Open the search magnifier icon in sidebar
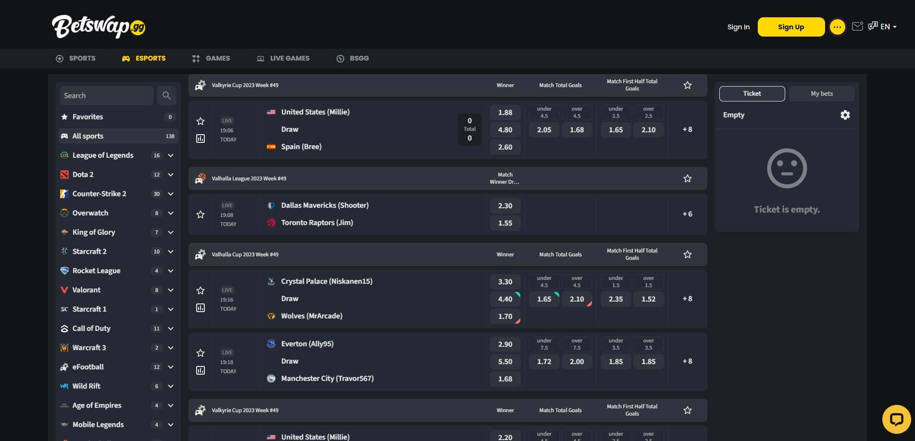The image size is (915, 441). [167, 95]
